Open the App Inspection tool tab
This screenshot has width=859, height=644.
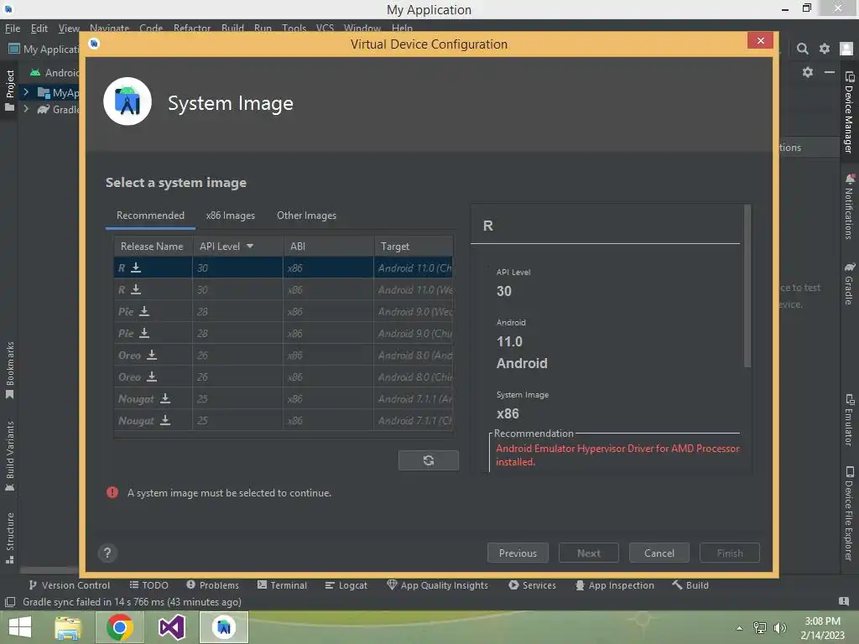click(615, 585)
